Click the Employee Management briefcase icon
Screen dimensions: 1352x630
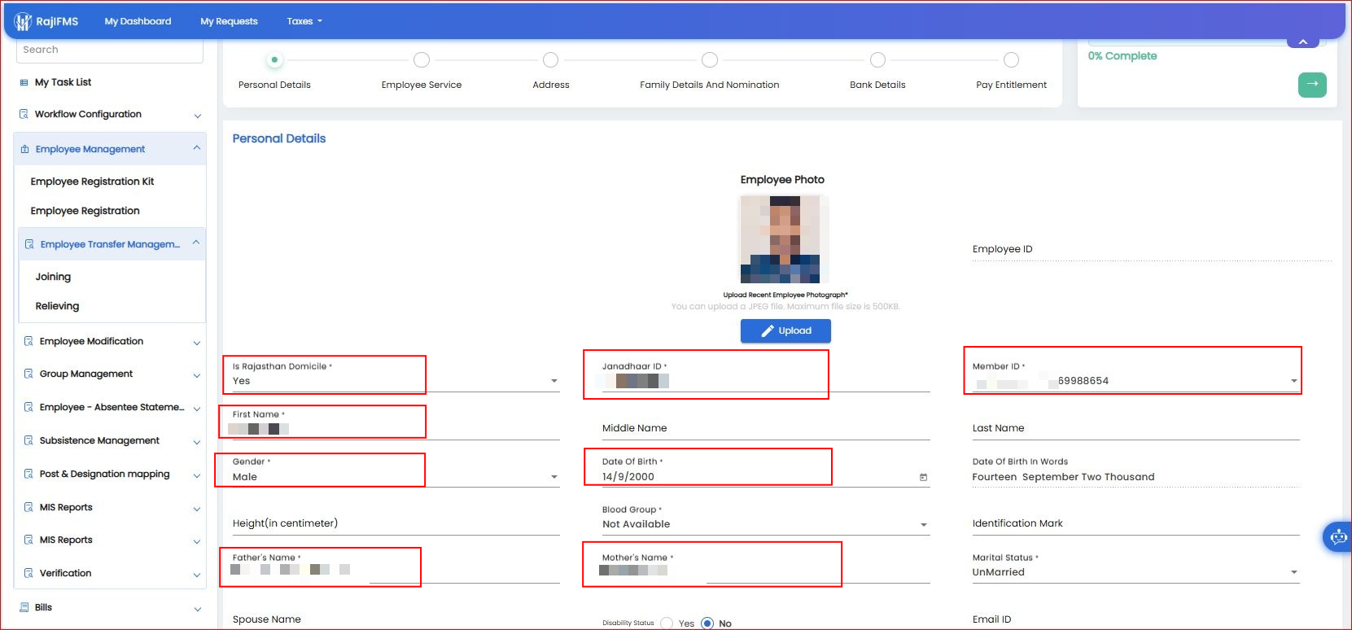coord(24,149)
